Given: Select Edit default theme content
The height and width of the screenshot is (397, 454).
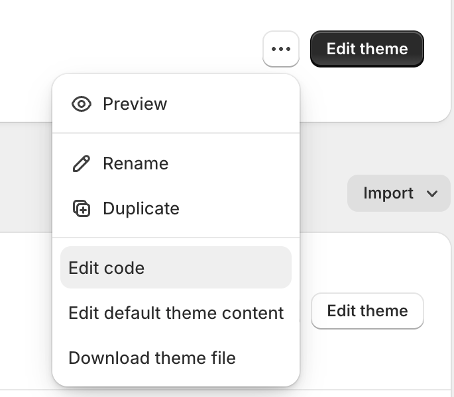Looking at the screenshot, I should (176, 312).
